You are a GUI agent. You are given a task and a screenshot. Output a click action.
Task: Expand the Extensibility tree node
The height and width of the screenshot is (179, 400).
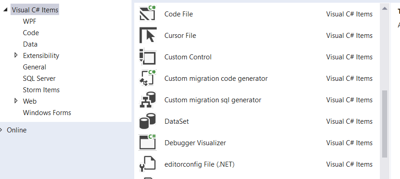click(x=16, y=55)
